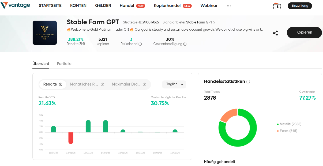The image size is (323, 166).
Task: Click info icon next to Risikoband
Action: click(x=140, y=44)
